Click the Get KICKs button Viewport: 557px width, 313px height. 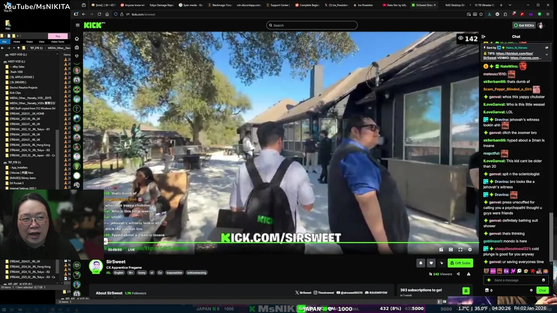523,25
